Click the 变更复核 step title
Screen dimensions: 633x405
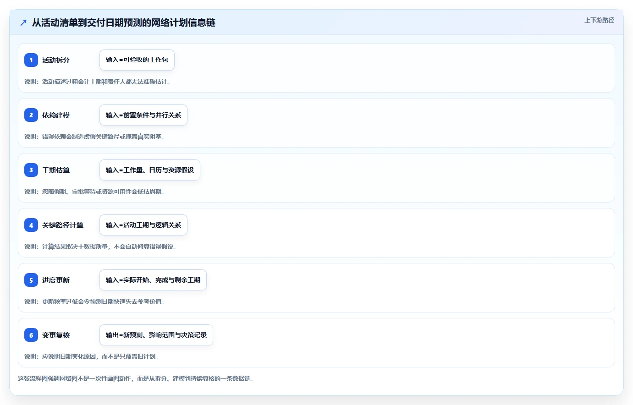(56, 335)
